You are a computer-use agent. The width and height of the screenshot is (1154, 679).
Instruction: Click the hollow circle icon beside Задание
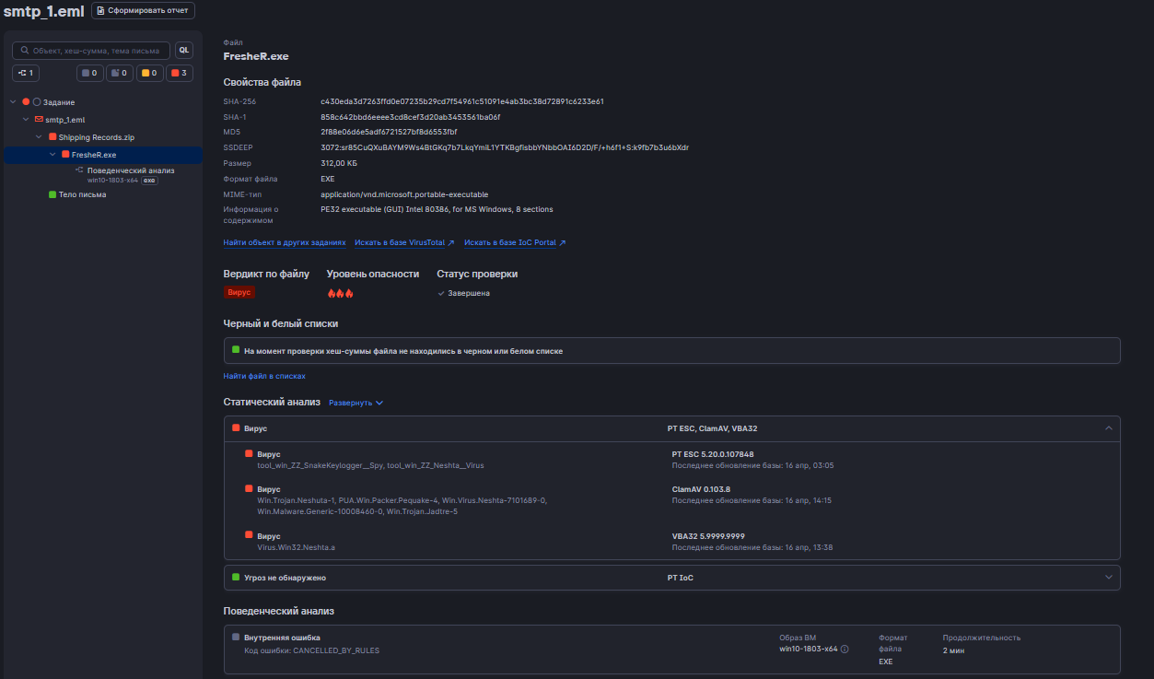tap(37, 102)
